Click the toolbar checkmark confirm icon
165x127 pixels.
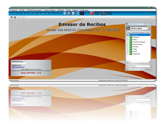tap(39, 13)
